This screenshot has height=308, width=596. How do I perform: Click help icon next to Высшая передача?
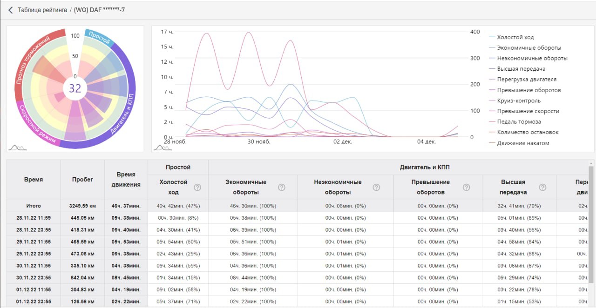pyautogui.click(x=542, y=187)
